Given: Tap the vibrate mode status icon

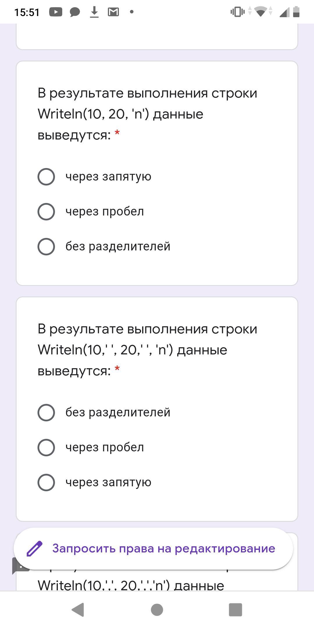Looking at the screenshot, I should (237, 12).
